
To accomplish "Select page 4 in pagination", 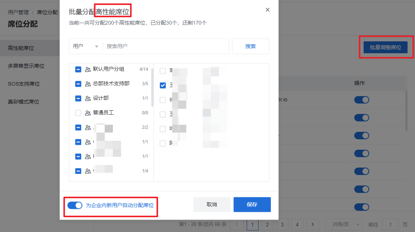I will pyautogui.click(x=297, y=224).
